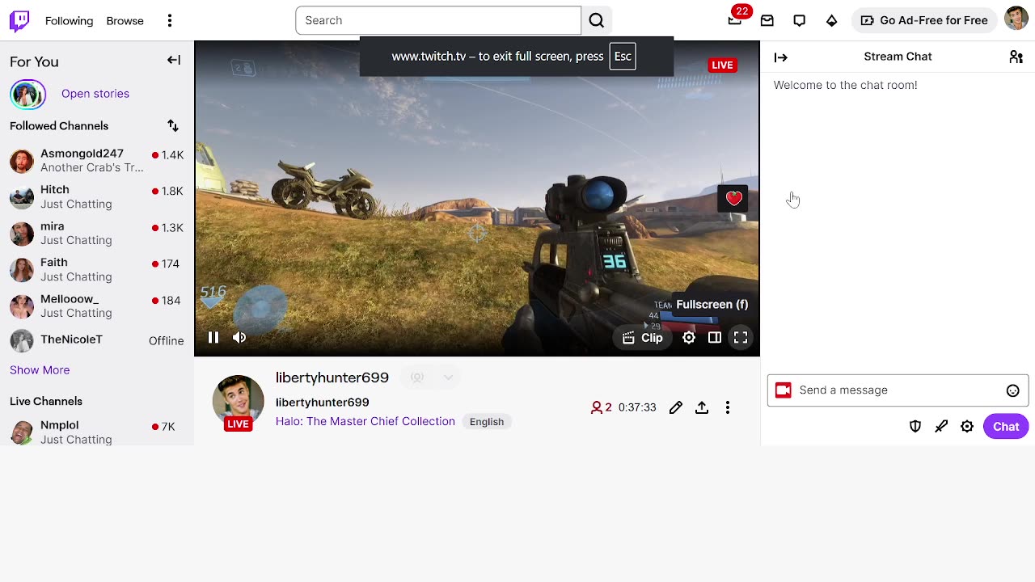This screenshot has width=1035, height=582.
Task: Open Nmplol live channel
Action: tap(97, 432)
